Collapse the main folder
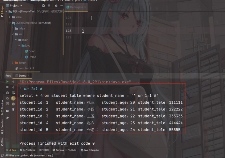Screen dimensions: 225x158 click(x=16, y=40)
